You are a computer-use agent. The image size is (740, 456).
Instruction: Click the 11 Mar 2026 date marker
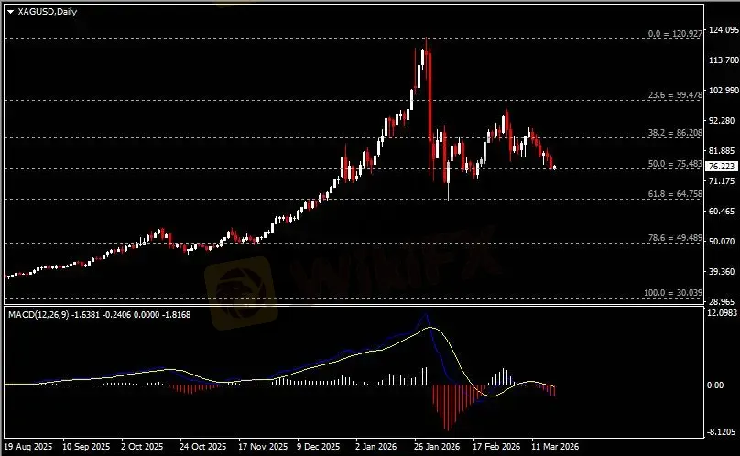[x=553, y=449]
